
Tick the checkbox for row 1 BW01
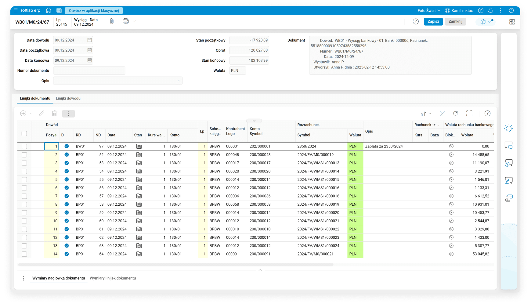click(24, 147)
